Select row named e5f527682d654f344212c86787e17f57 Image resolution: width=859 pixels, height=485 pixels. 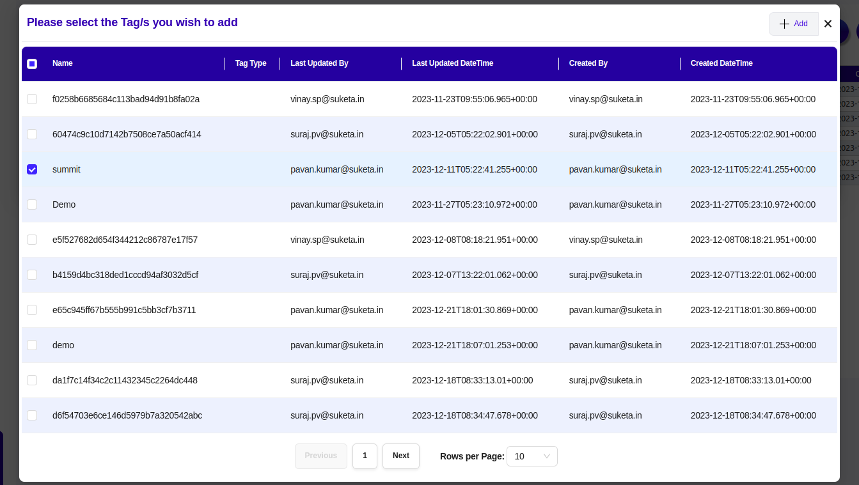[32, 240]
